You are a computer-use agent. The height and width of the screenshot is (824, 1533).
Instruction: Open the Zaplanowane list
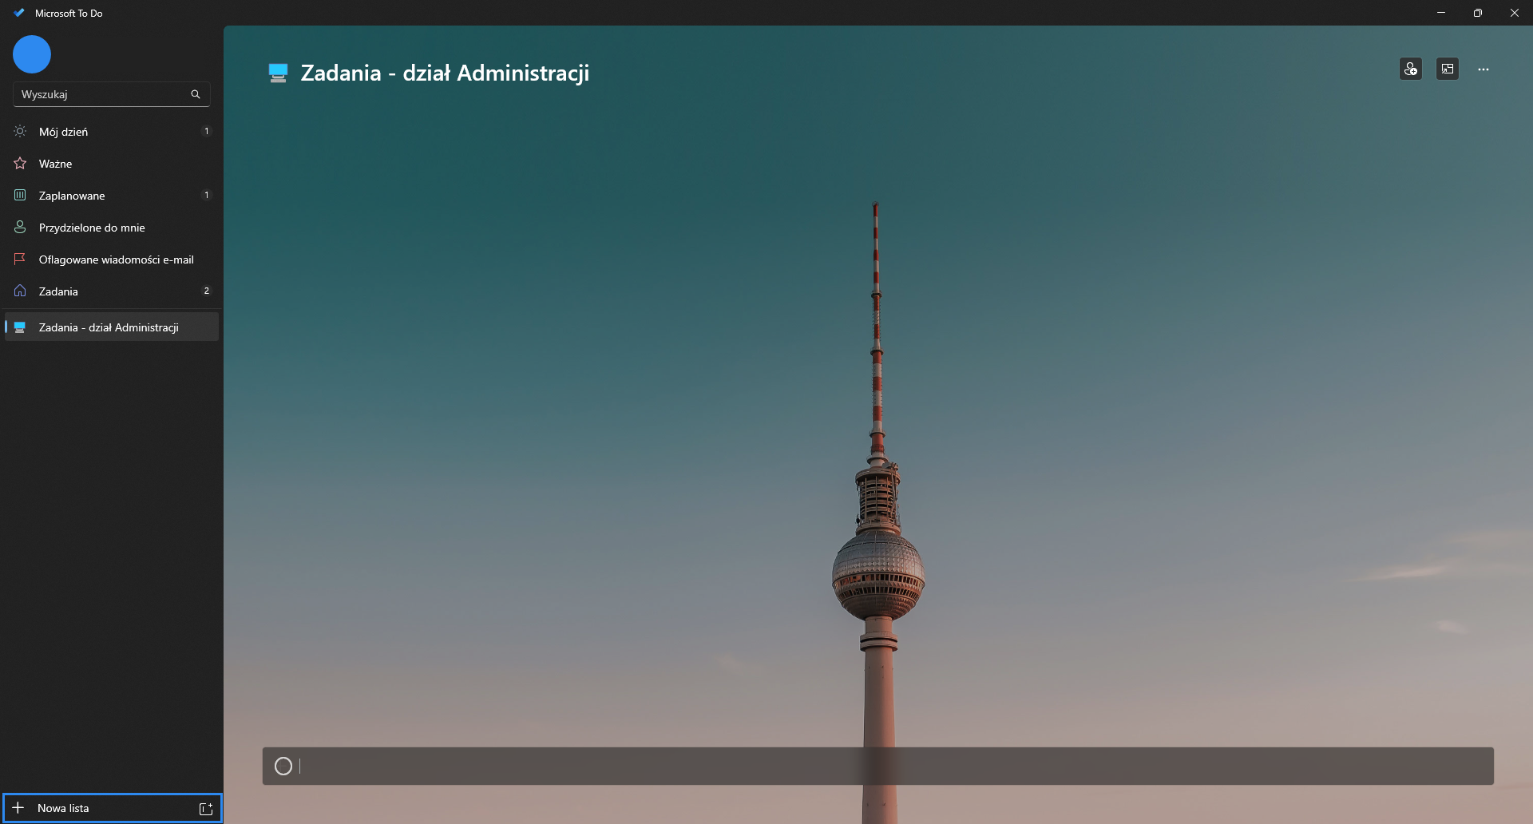click(111, 196)
